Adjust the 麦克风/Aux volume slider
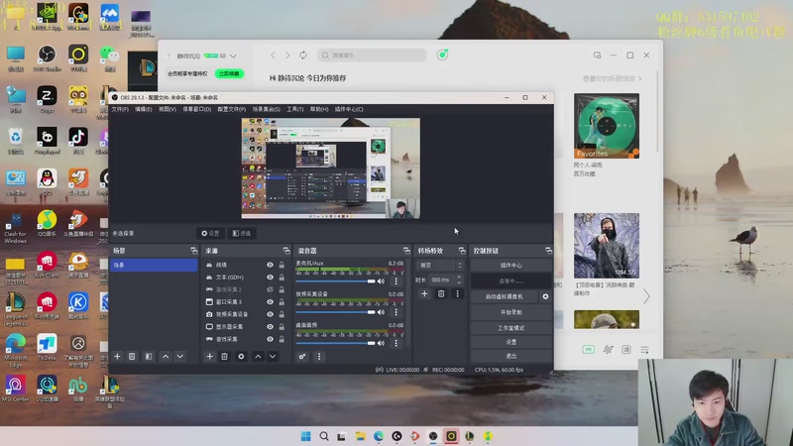This screenshot has width=793, height=446. point(336,281)
